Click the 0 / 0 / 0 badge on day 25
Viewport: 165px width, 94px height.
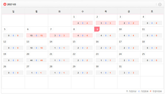[x=152, y=60]
